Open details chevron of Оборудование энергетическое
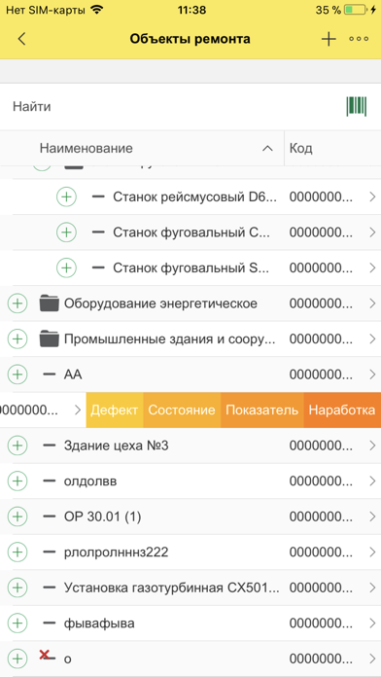 (x=373, y=303)
